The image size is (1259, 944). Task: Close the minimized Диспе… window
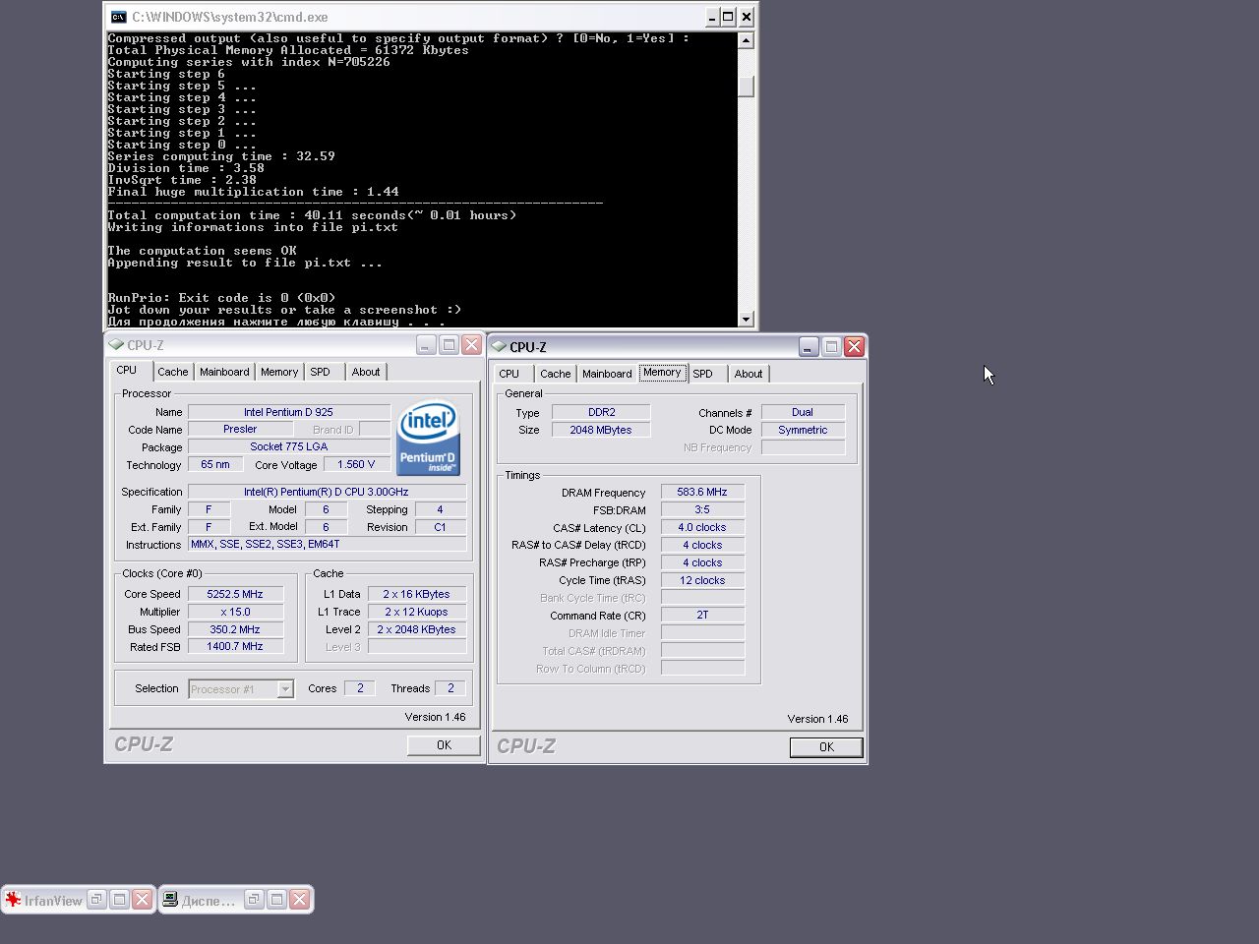click(299, 900)
